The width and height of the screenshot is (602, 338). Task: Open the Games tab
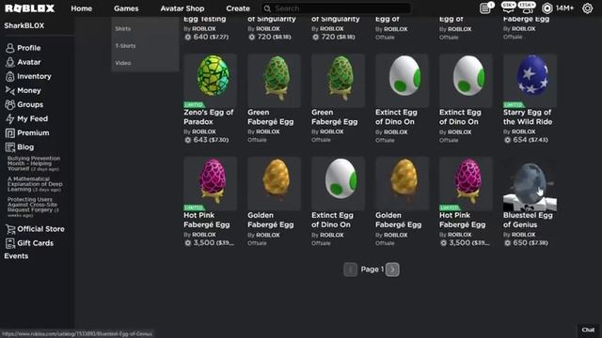tap(126, 8)
